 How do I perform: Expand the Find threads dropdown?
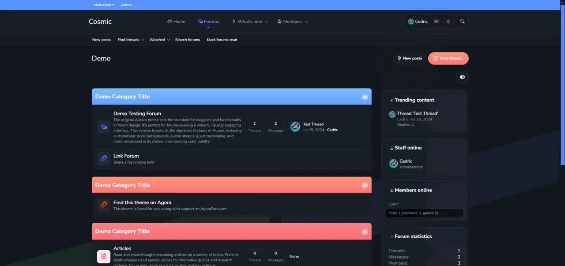click(x=143, y=40)
